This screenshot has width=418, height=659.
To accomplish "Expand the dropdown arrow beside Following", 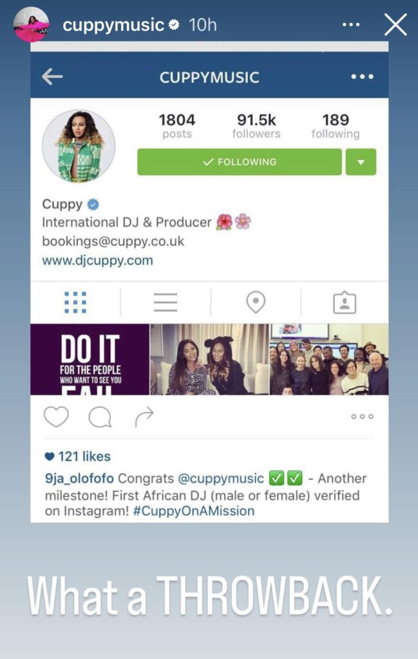I will pyautogui.click(x=361, y=162).
